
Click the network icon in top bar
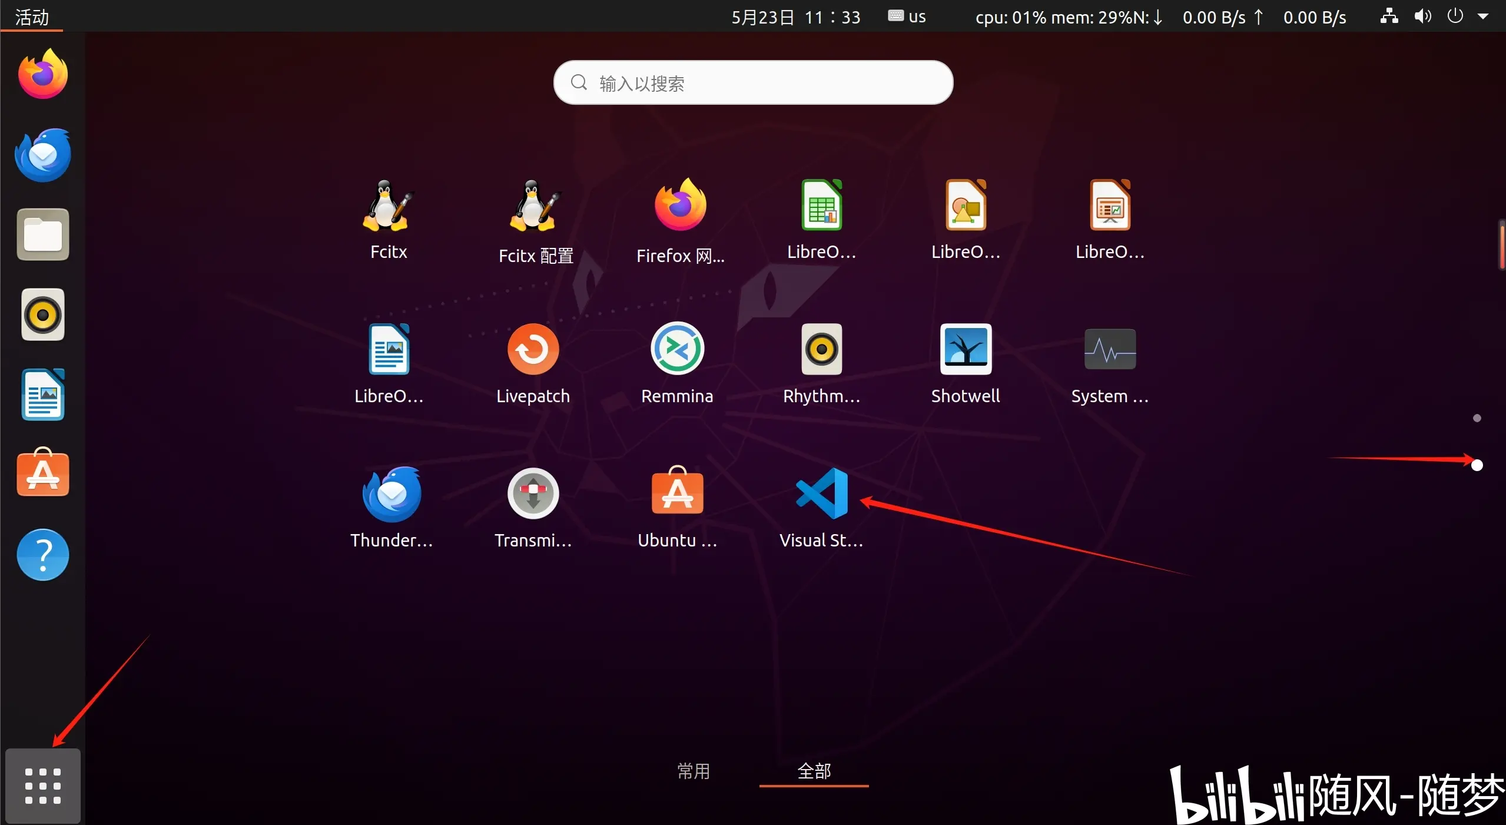coord(1389,16)
